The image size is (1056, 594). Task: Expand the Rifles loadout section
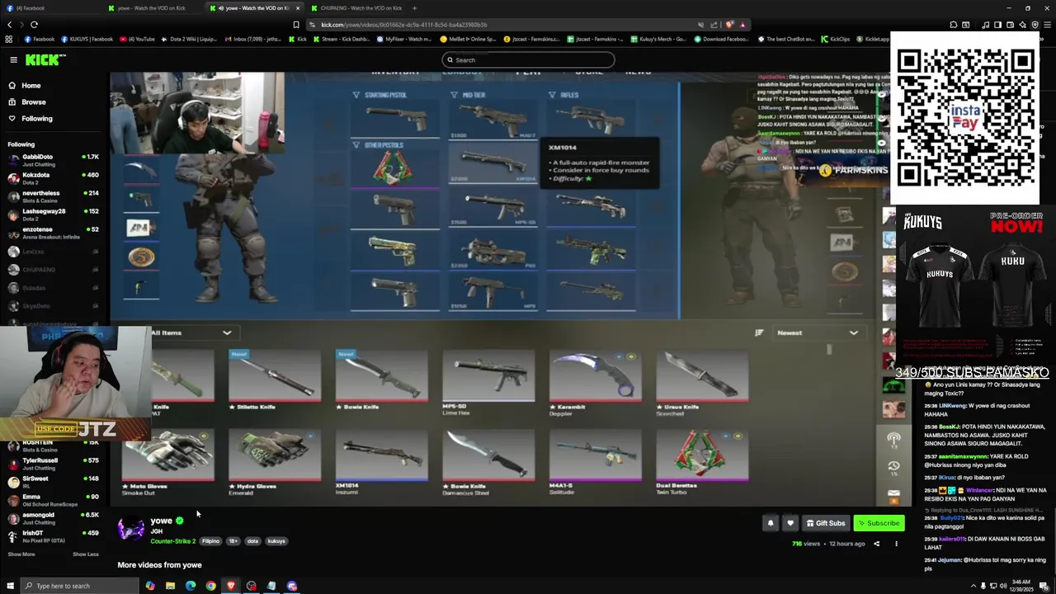click(x=564, y=95)
